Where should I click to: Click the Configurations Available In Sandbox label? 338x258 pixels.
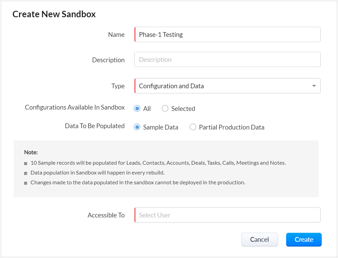(75, 107)
